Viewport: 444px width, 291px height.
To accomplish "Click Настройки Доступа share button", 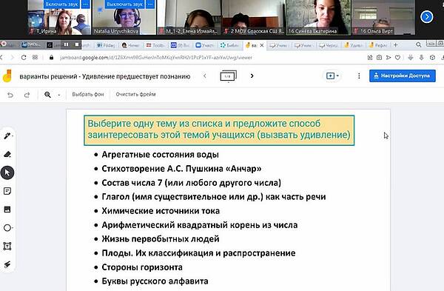I will pos(403,76).
